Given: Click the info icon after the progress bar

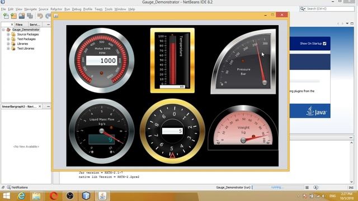Looking at the screenshot, I should coord(315,188).
